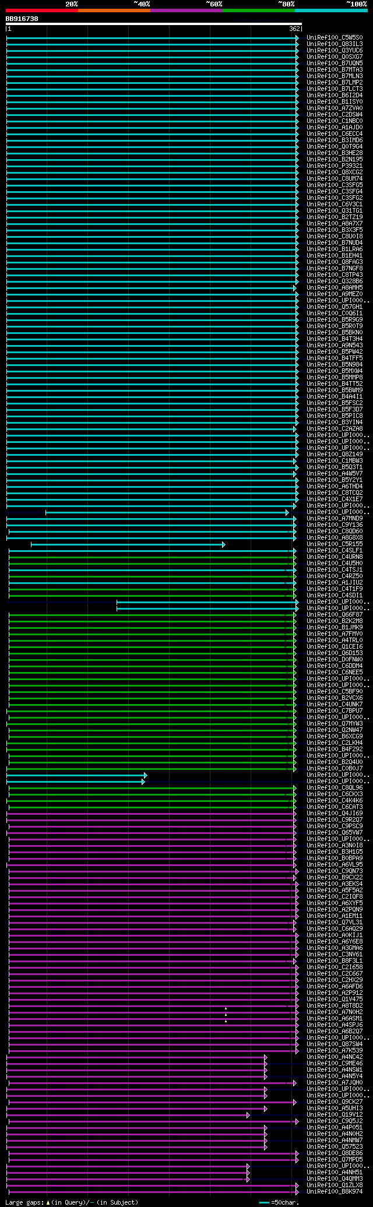
Task: Click hit label UniRef100_A3EKS4
Action: [x=335, y=884]
